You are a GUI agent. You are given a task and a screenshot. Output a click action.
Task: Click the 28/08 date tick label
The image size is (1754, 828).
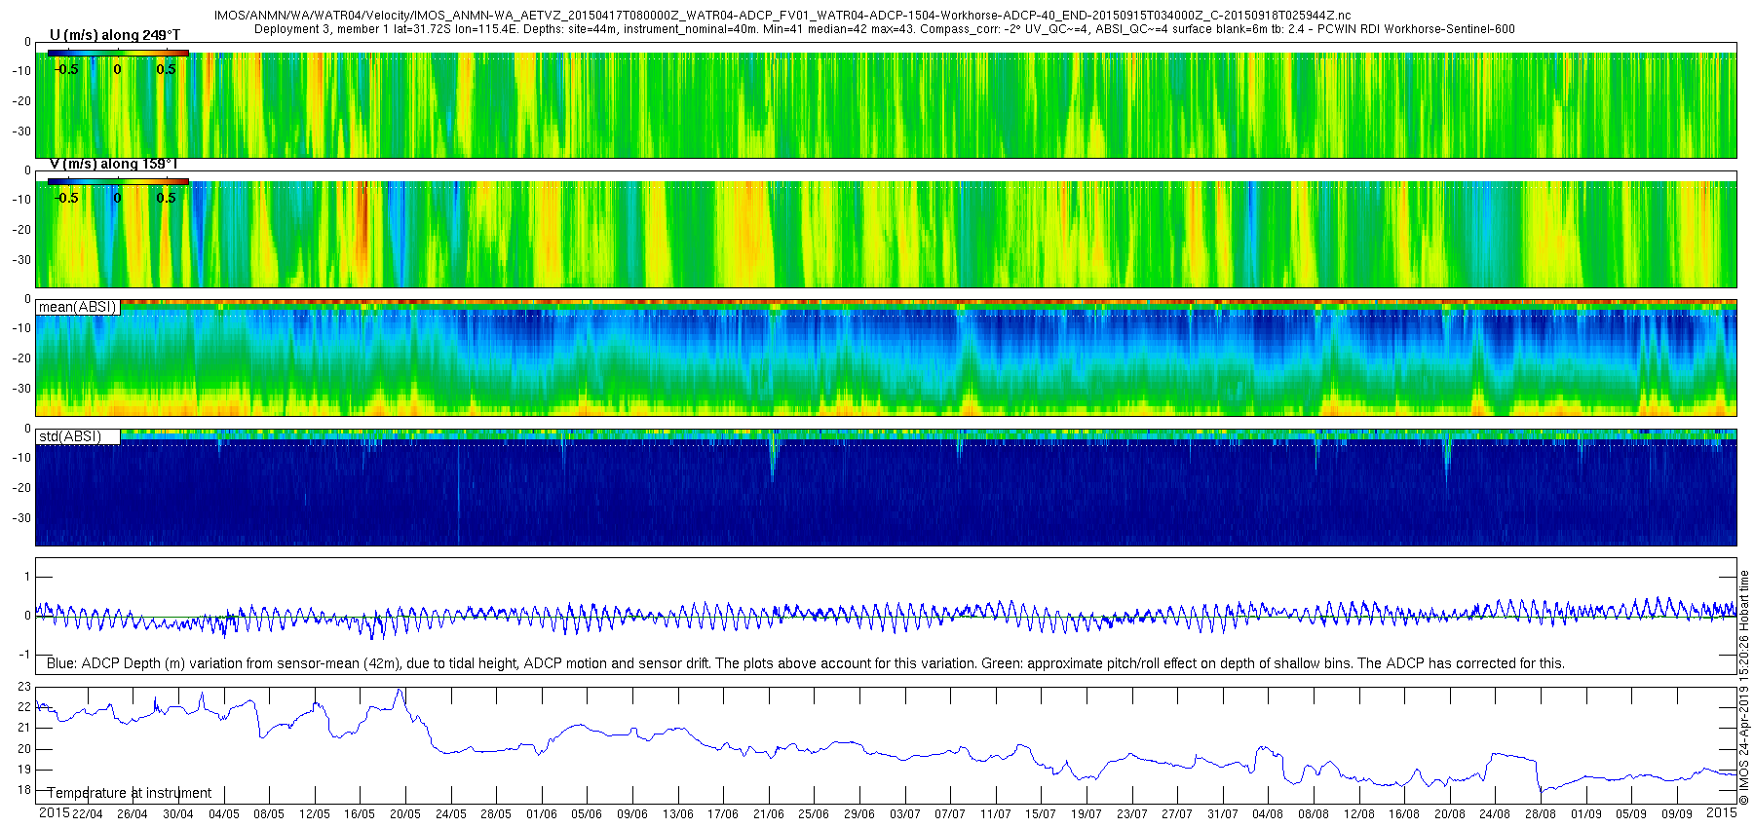coord(1541,814)
